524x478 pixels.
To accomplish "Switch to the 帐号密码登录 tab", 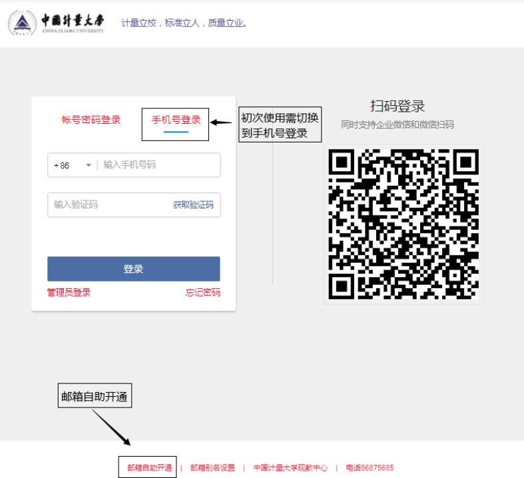I will click(x=91, y=120).
